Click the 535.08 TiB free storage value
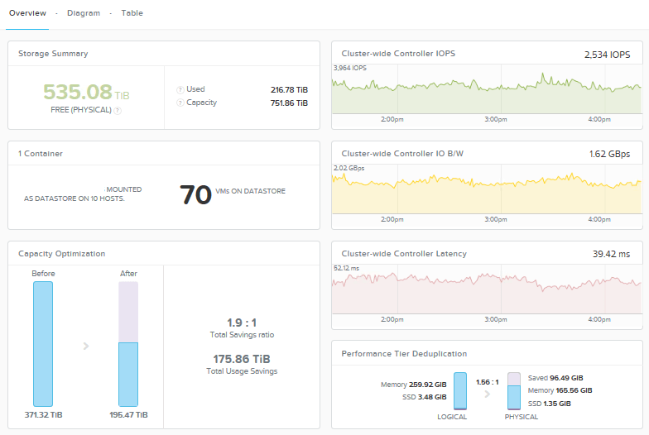649x435 pixels. click(x=86, y=92)
